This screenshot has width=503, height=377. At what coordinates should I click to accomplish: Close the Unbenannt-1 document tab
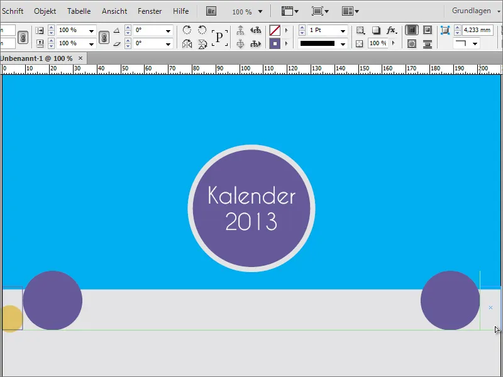point(80,58)
